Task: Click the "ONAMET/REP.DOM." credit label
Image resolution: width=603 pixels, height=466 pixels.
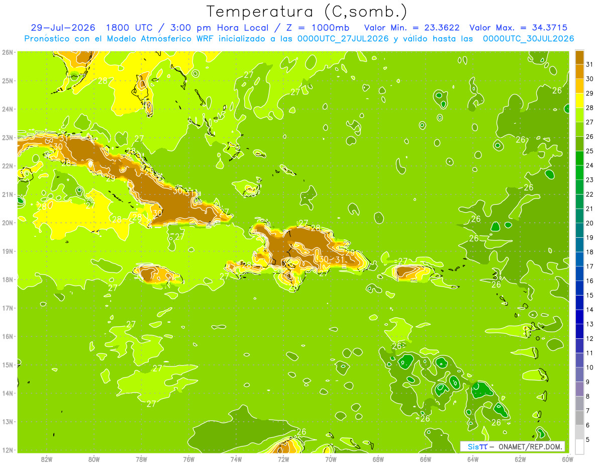Action: coord(529,446)
